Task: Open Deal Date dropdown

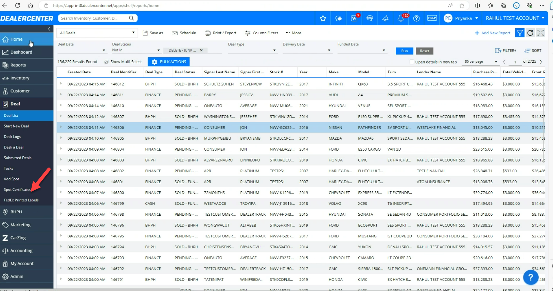Action: [x=82, y=51]
